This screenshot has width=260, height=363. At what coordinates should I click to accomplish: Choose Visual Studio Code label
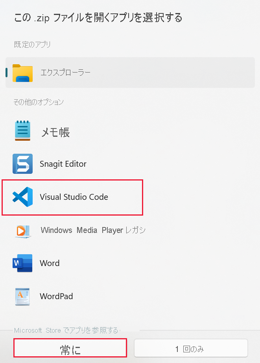pyautogui.click(x=74, y=197)
